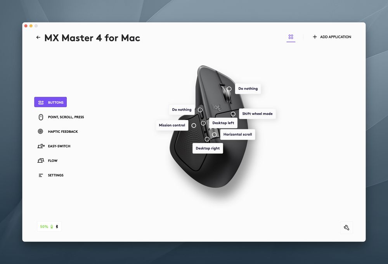Go to Easy-Switch section
Screen dimensions: 388x264
[54, 146]
